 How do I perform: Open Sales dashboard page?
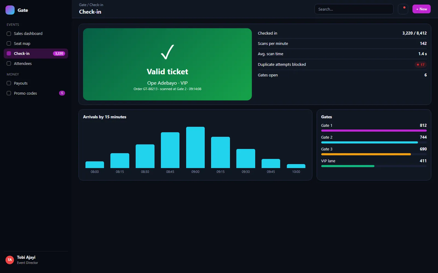(36, 34)
